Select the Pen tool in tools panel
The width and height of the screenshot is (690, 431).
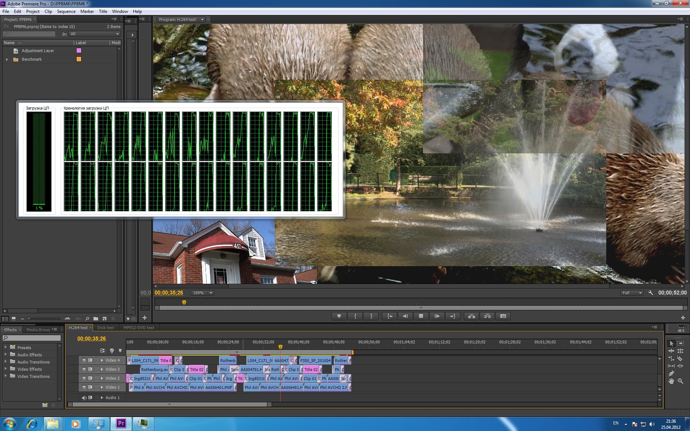671,374
